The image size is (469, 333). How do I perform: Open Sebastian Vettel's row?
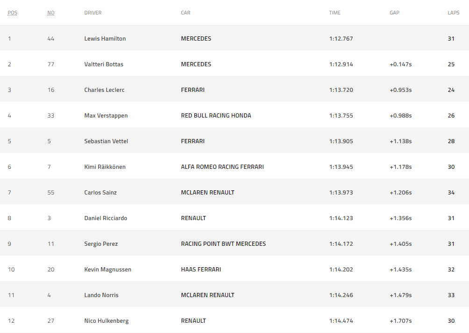pos(234,141)
